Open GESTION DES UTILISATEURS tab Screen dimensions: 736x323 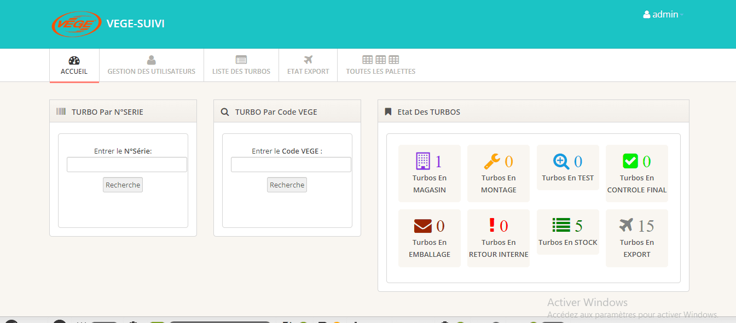point(152,66)
